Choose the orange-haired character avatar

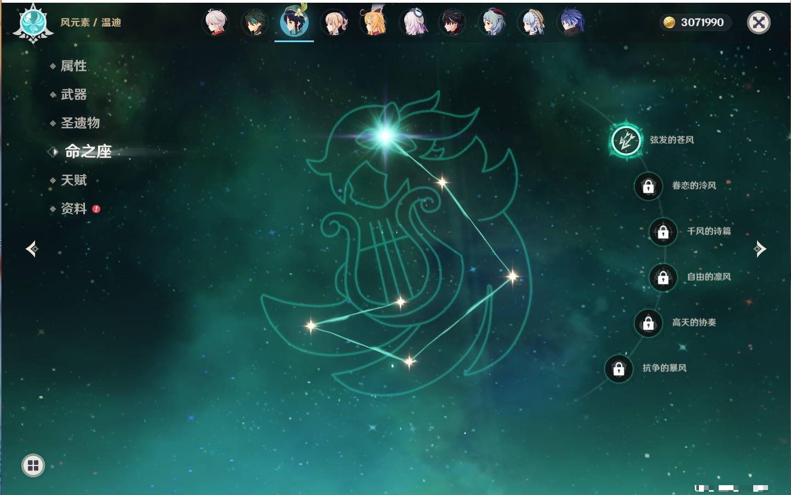(374, 23)
